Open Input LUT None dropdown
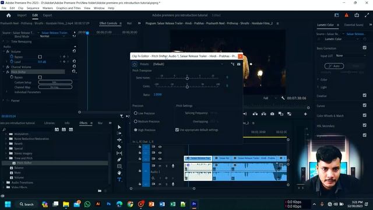This screenshot has height=210, width=373. (x=351, y=55)
